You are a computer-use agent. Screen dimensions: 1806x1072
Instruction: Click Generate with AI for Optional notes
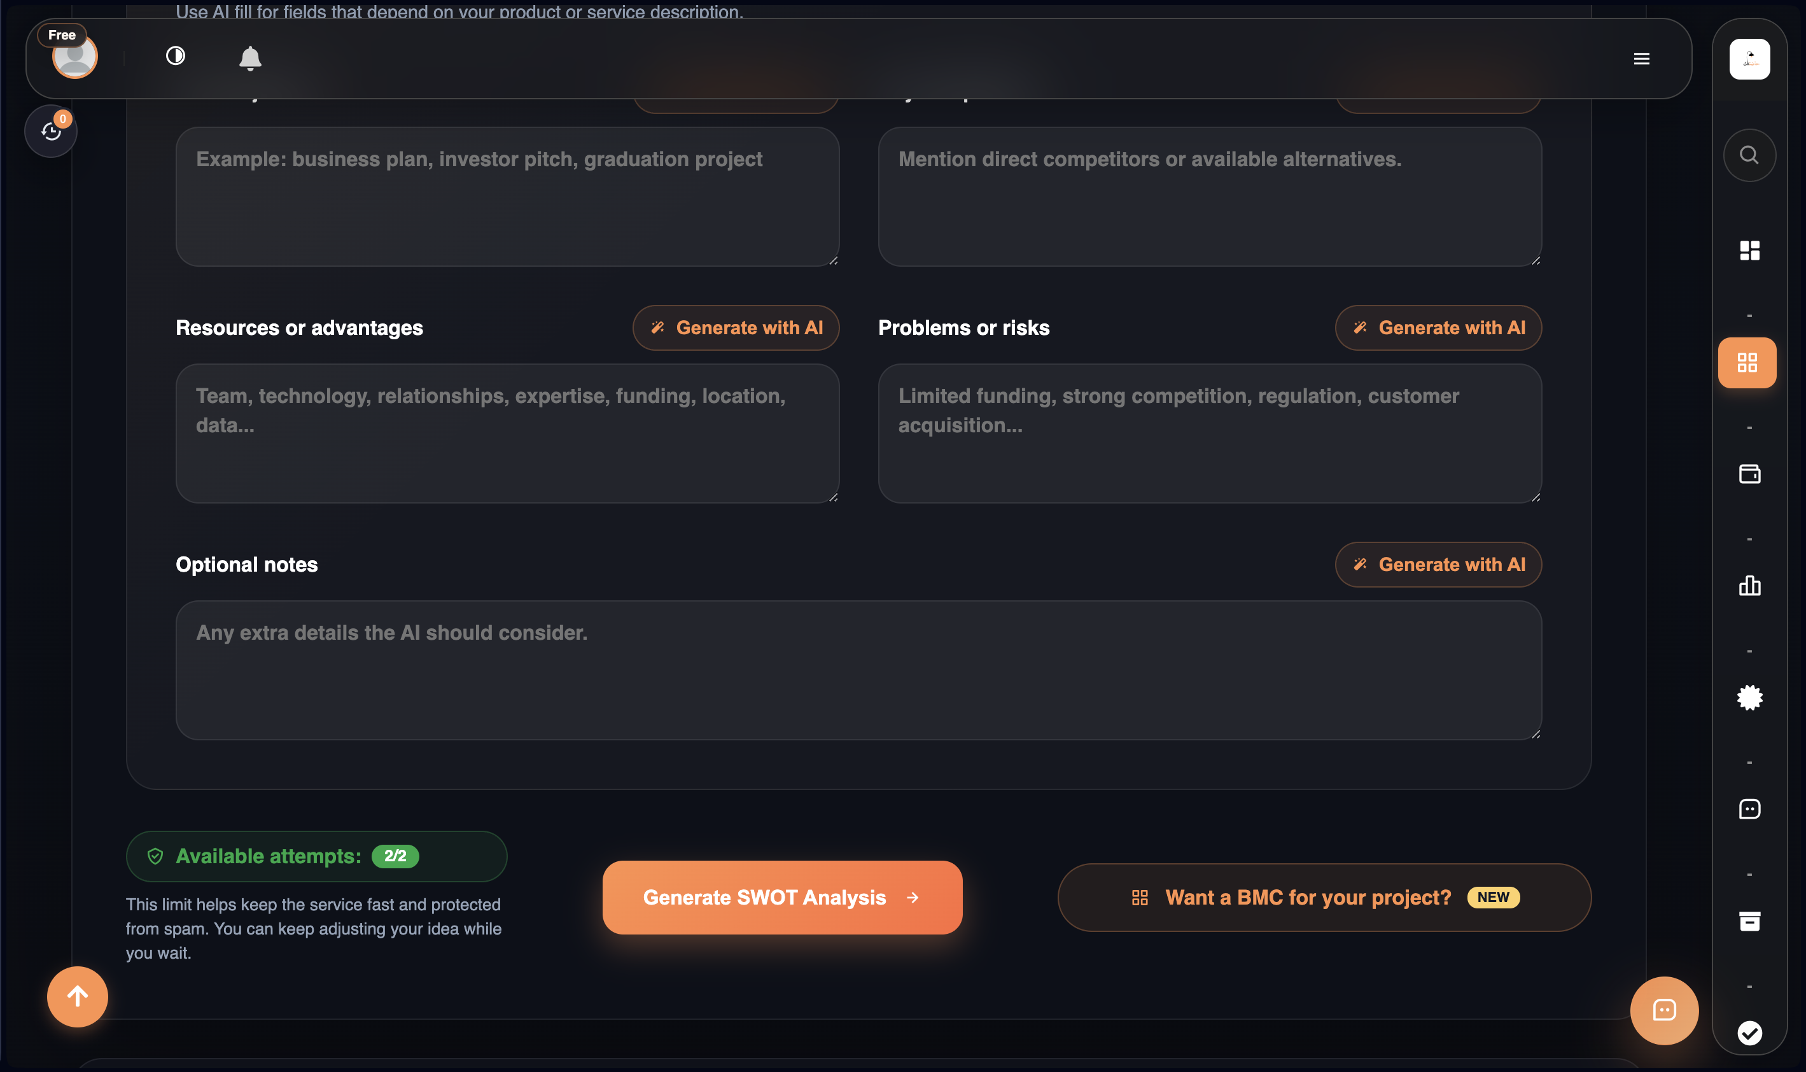coord(1438,565)
